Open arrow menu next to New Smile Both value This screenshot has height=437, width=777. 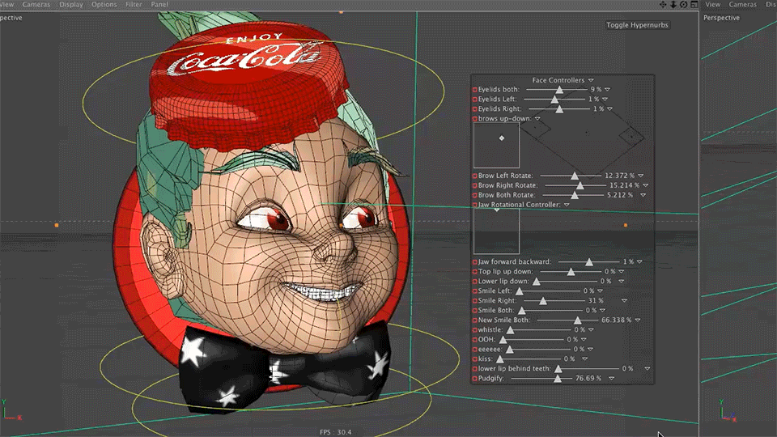coord(638,320)
